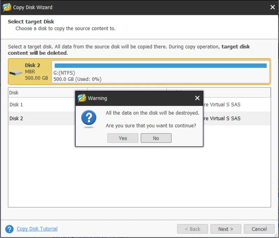Decline by clicking the No button
279x238 pixels.
coord(156,138)
